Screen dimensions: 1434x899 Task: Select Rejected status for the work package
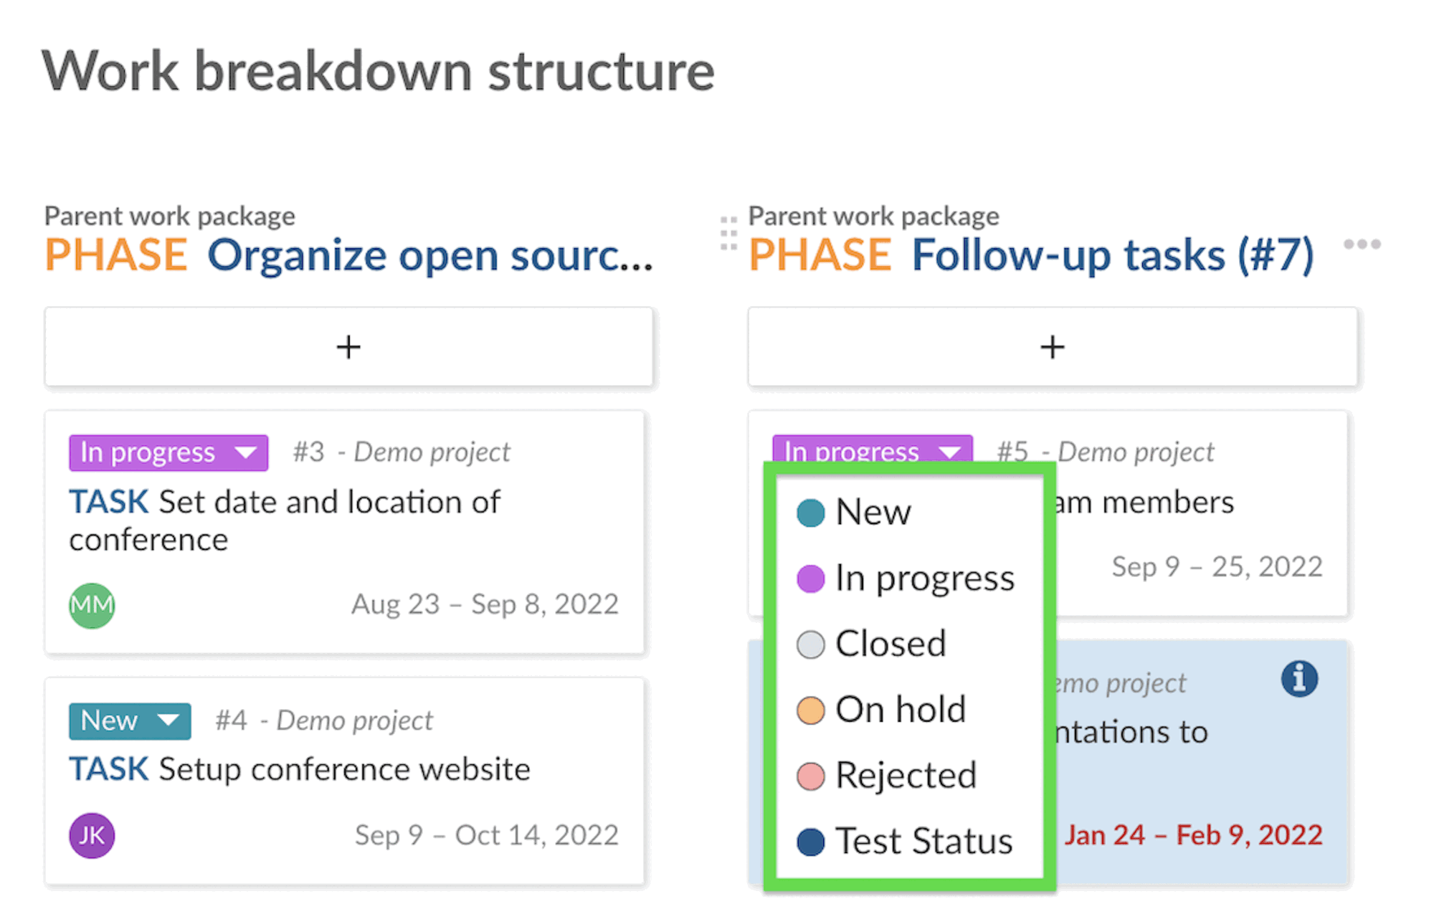pyautogui.click(x=906, y=775)
